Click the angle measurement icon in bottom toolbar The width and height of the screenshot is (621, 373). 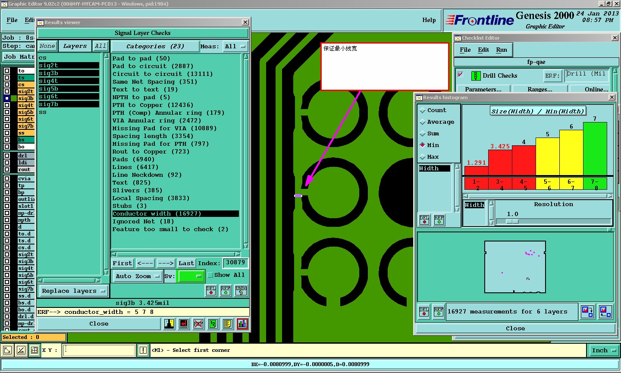(21, 350)
